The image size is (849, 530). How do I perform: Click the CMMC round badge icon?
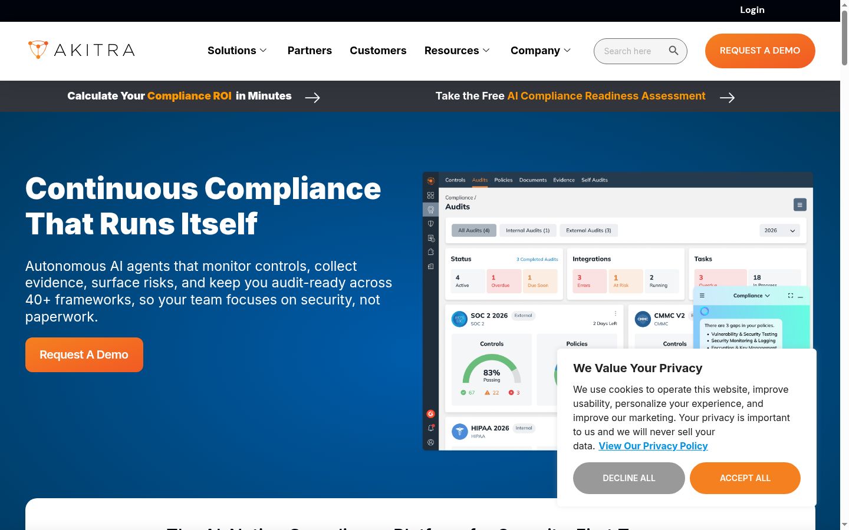643,319
